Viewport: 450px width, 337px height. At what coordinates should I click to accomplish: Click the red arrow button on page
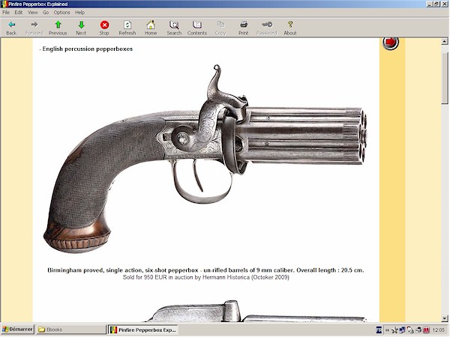[x=391, y=43]
